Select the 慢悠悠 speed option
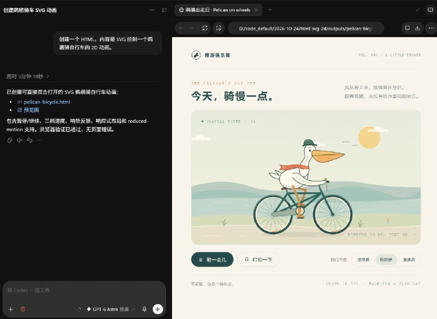Image resolution: width=437 pixels, height=319 pixels. coord(363,259)
